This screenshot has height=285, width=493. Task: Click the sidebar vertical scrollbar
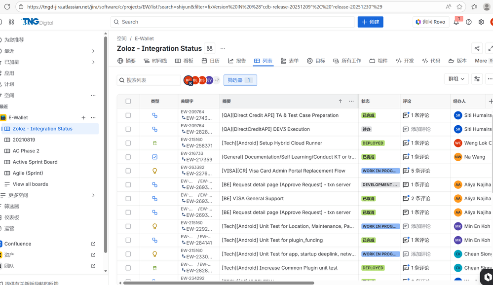(x=106, y=144)
